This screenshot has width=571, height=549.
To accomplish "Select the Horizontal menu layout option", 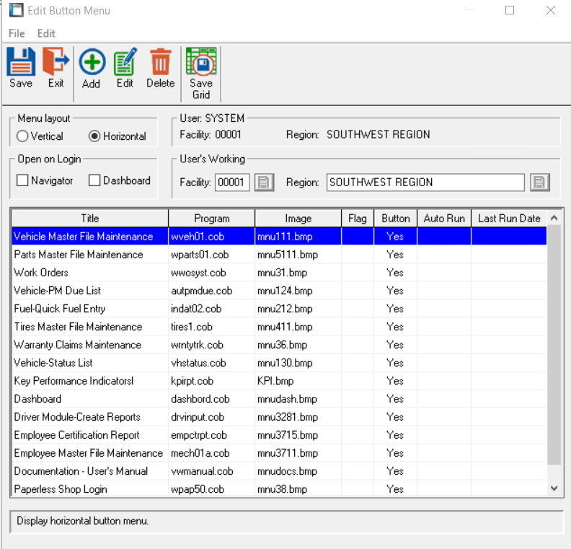I will coord(94,136).
